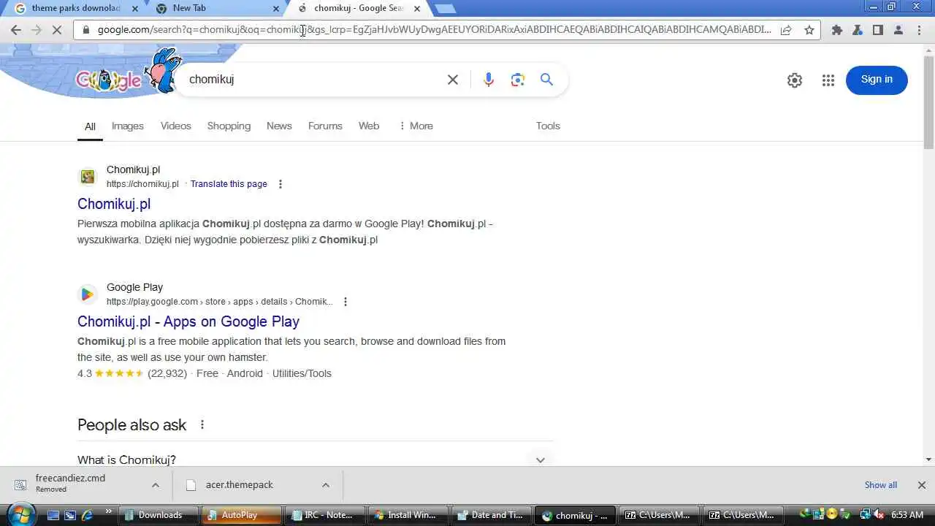935x526 pixels.
Task: Clear the search box with the X
Action: click(453, 80)
